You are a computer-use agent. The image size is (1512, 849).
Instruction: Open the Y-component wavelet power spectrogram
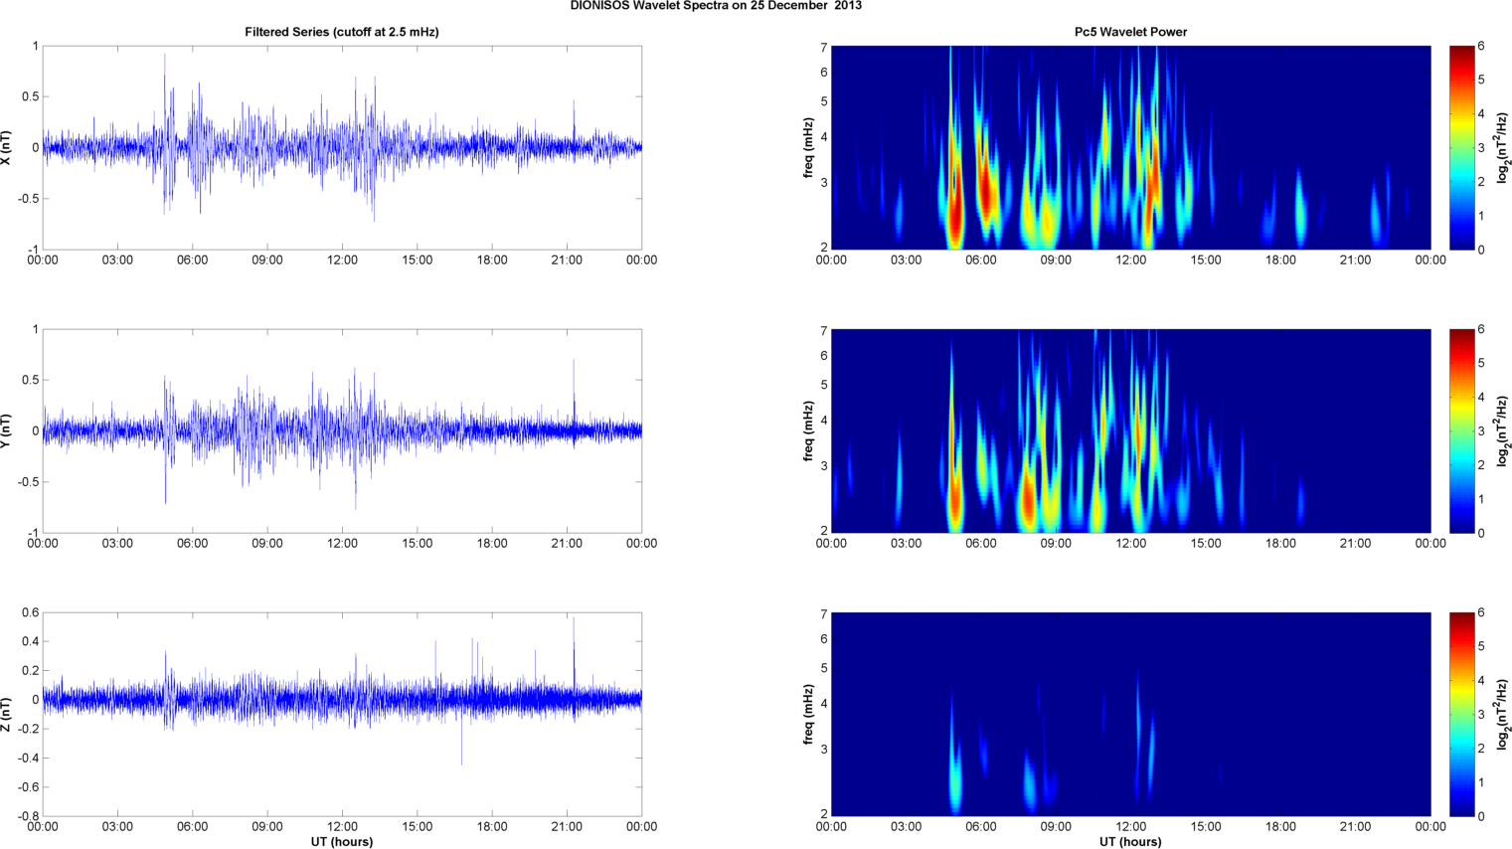point(1130,430)
